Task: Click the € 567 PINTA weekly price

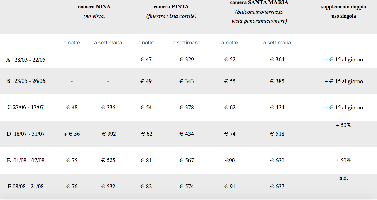Action: pyautogui.click(x=186, y=160)
